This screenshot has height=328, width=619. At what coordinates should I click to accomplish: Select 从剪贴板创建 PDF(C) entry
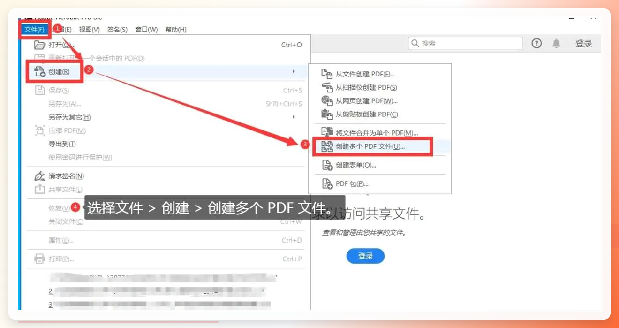pyautogui.click(x=367, y=114)
